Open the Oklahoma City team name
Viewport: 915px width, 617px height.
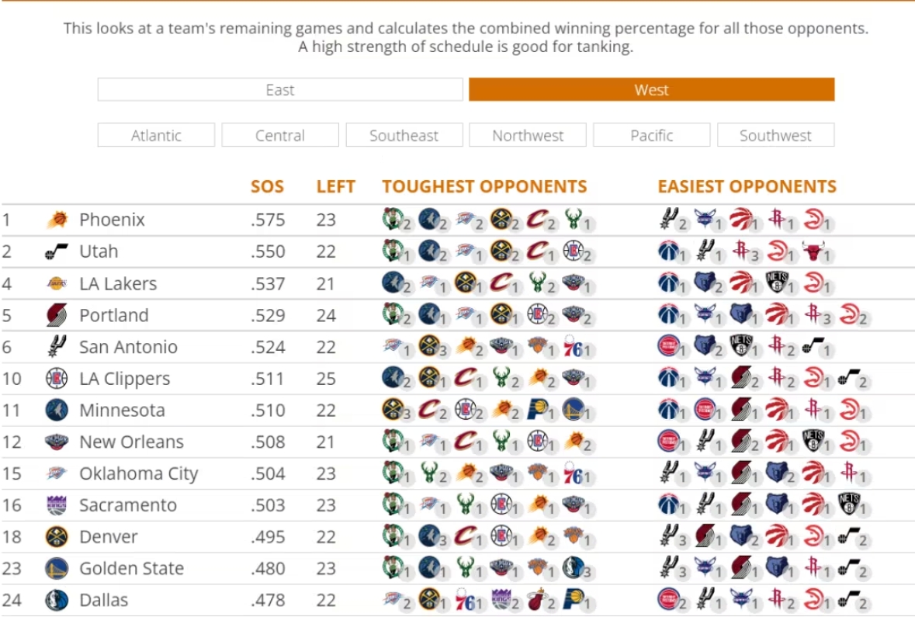(138, 474)
